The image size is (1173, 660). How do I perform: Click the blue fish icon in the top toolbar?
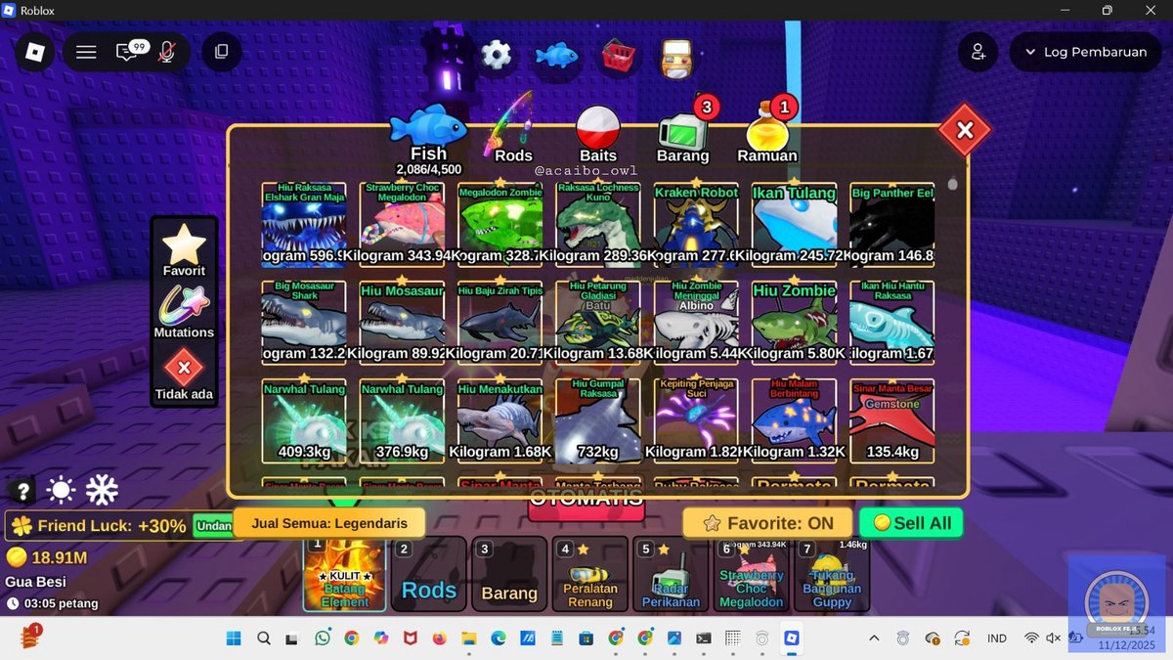(x=557, y=55)
